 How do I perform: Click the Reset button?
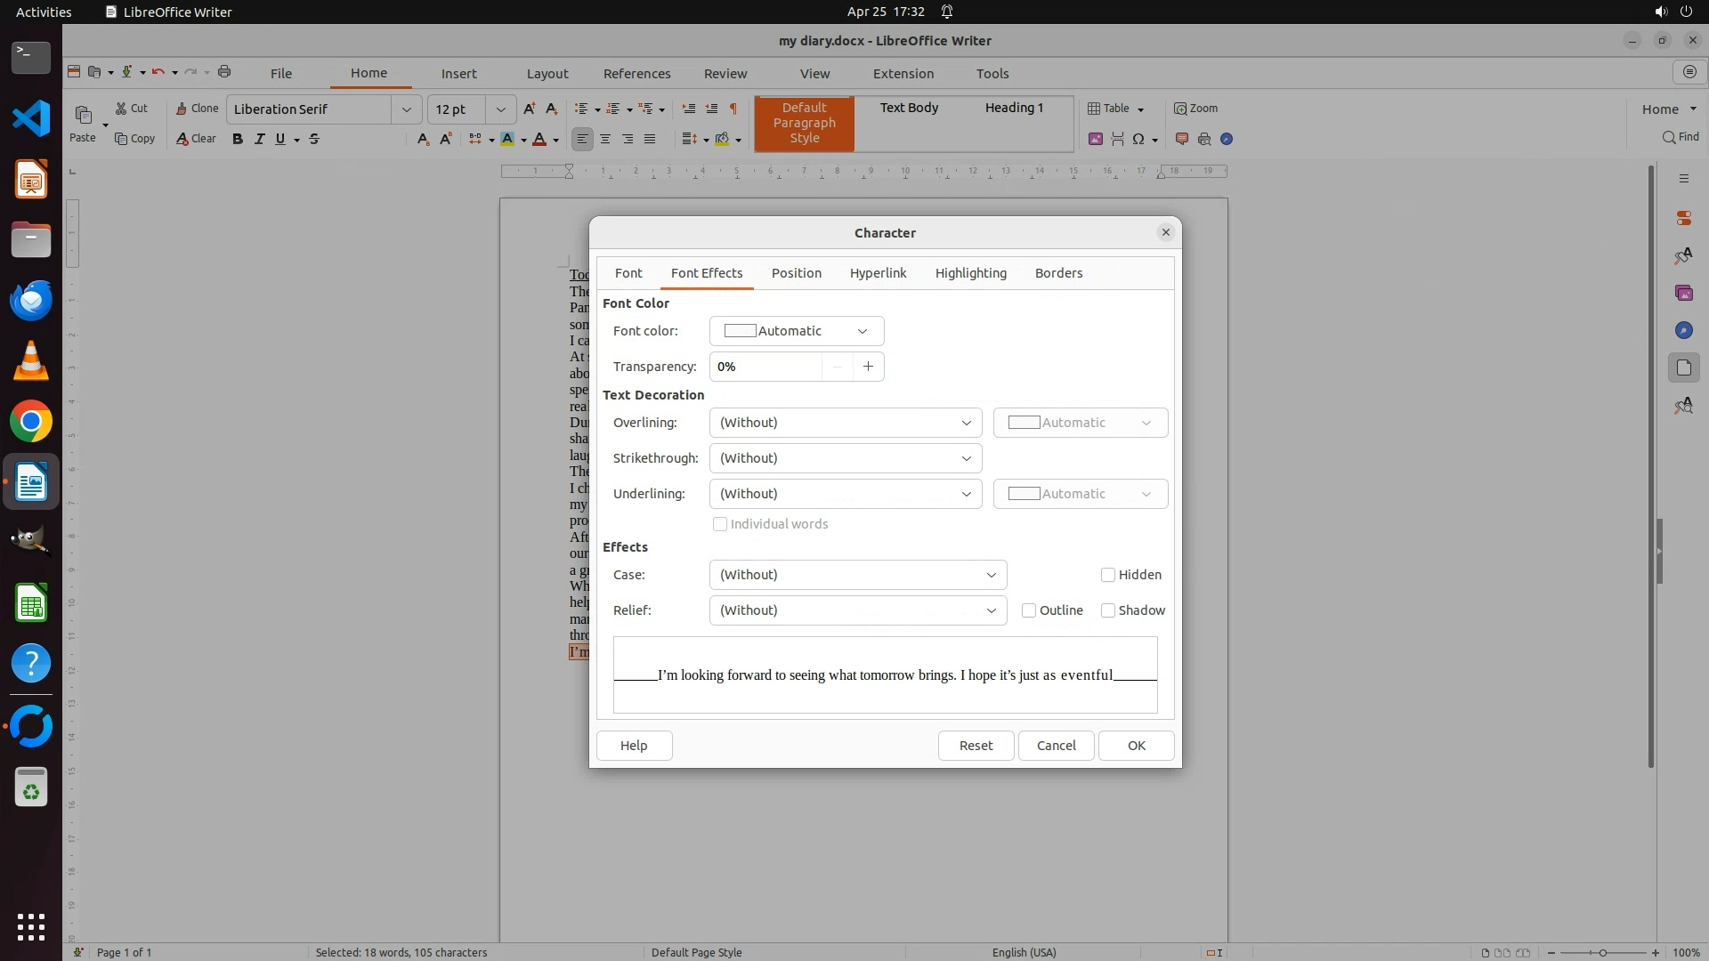coord(976,746)
